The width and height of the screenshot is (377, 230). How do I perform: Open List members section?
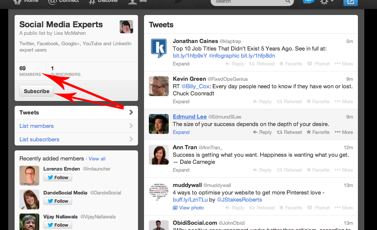click(x=37, y=126)
